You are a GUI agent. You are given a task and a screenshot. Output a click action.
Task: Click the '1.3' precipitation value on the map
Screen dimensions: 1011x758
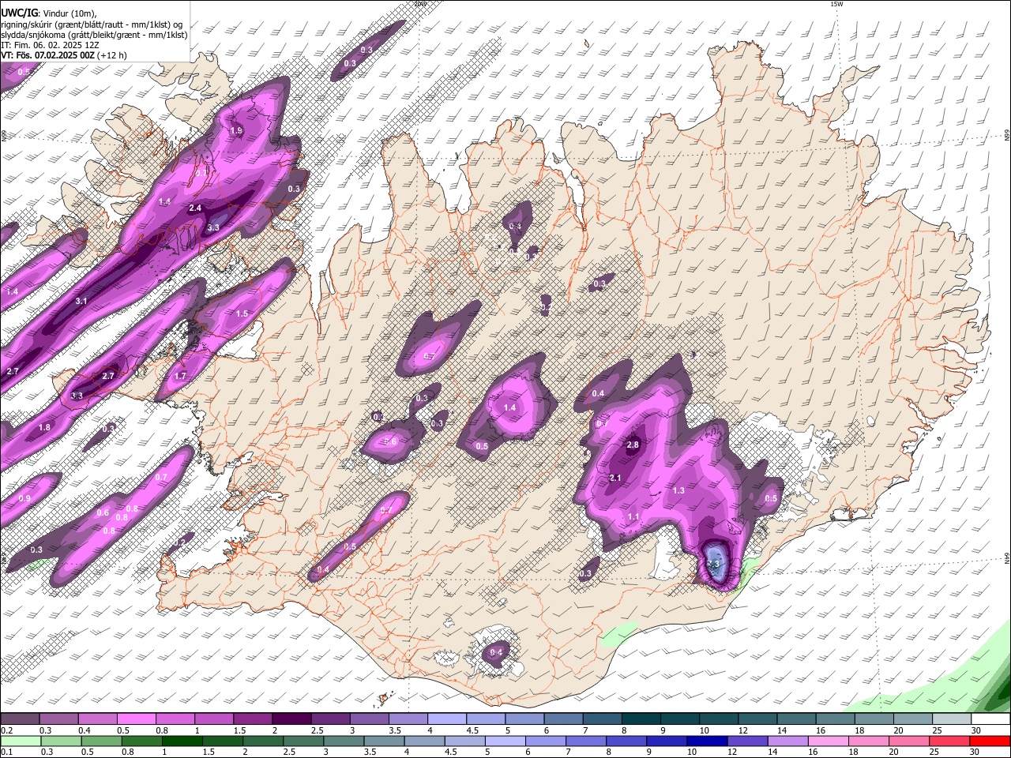[678, 491]
